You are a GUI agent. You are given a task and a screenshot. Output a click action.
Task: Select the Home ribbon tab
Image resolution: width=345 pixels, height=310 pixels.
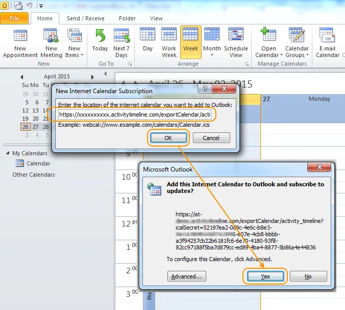[45, 18]
